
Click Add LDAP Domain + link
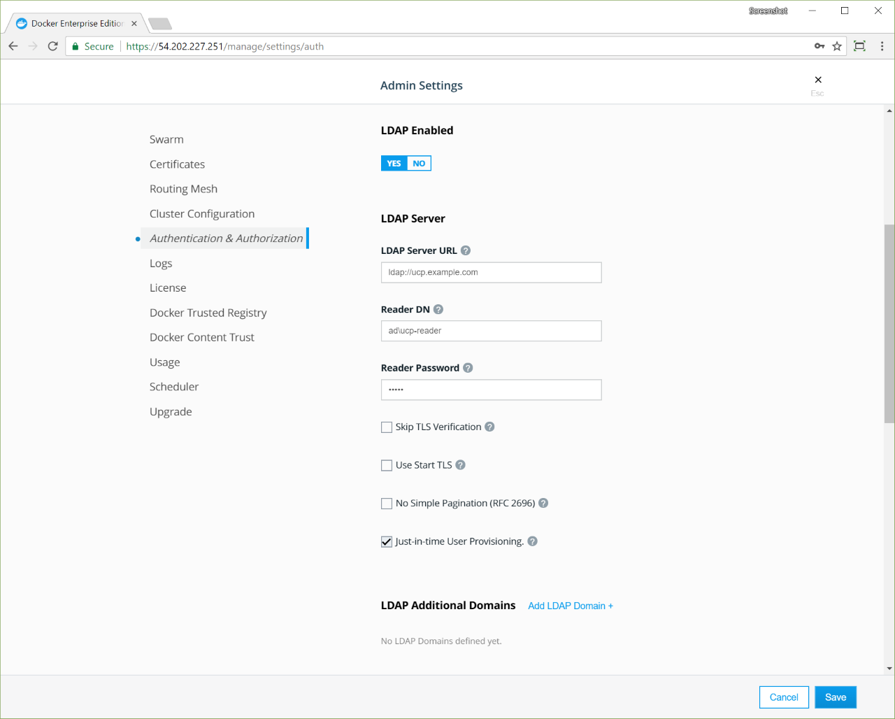570,606
